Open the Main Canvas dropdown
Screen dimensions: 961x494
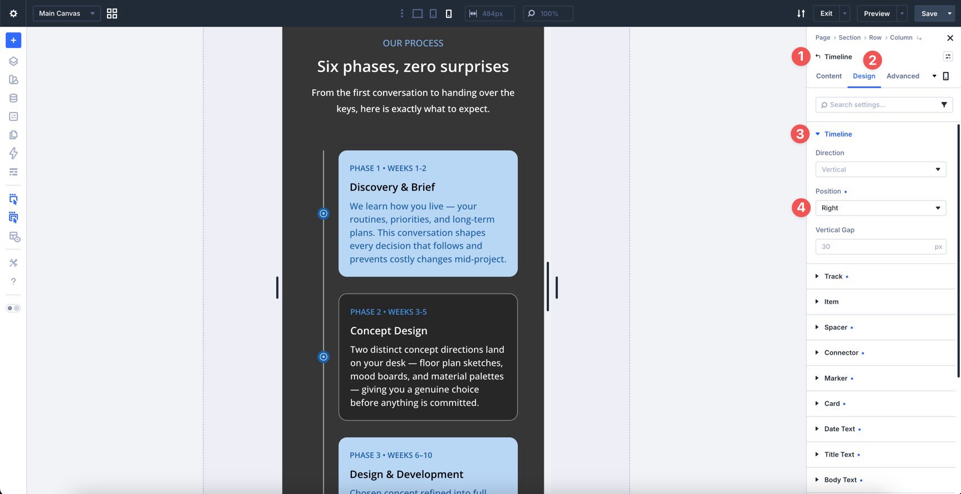(67, 13)
